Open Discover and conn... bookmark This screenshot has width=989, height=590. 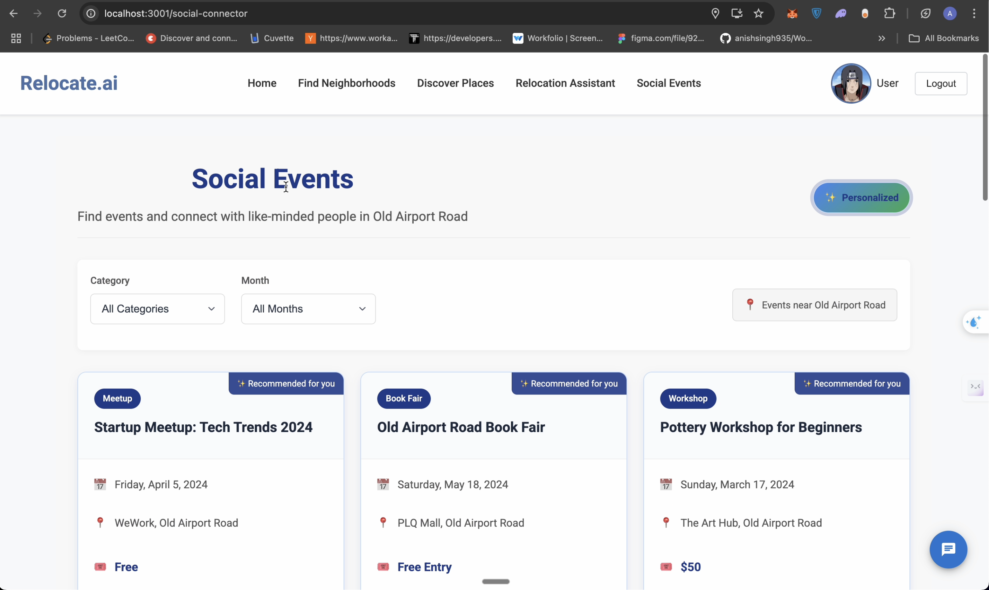click(x=191, y=38)
